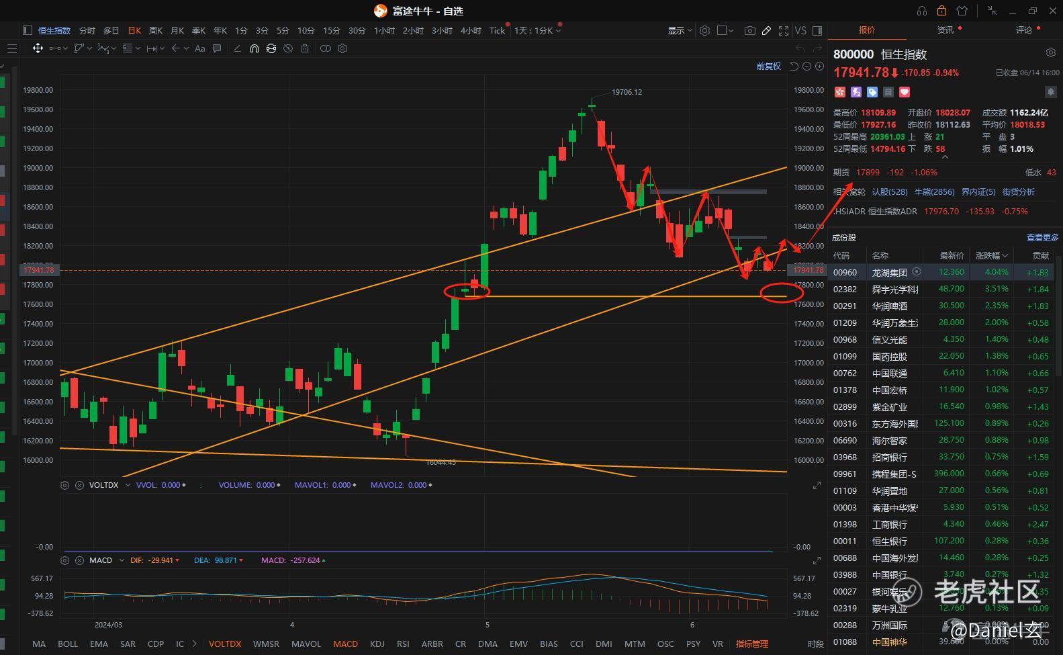Click 查看更多 to view more constituents
Image resolution: width=1063 pixels, height=655 pixels.
point(1042,237)
